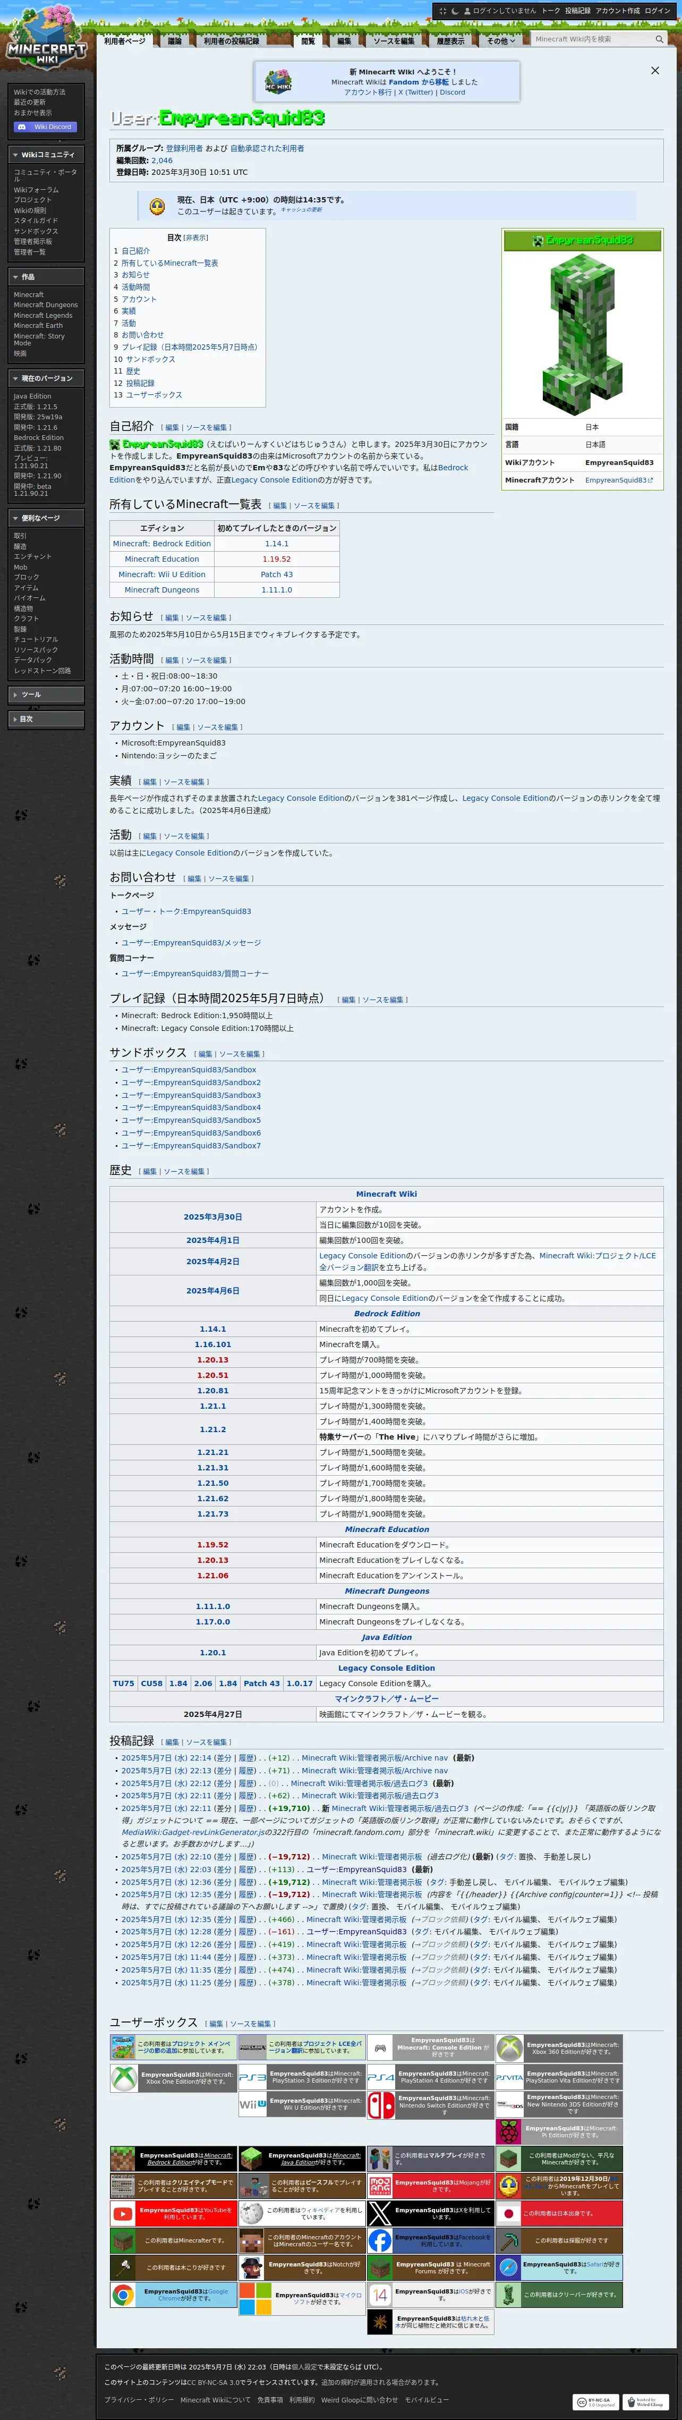The width and height of the screenshot is (682, 2420).
Task: Open the 議論 tab
Action: [x=175, y=40]
